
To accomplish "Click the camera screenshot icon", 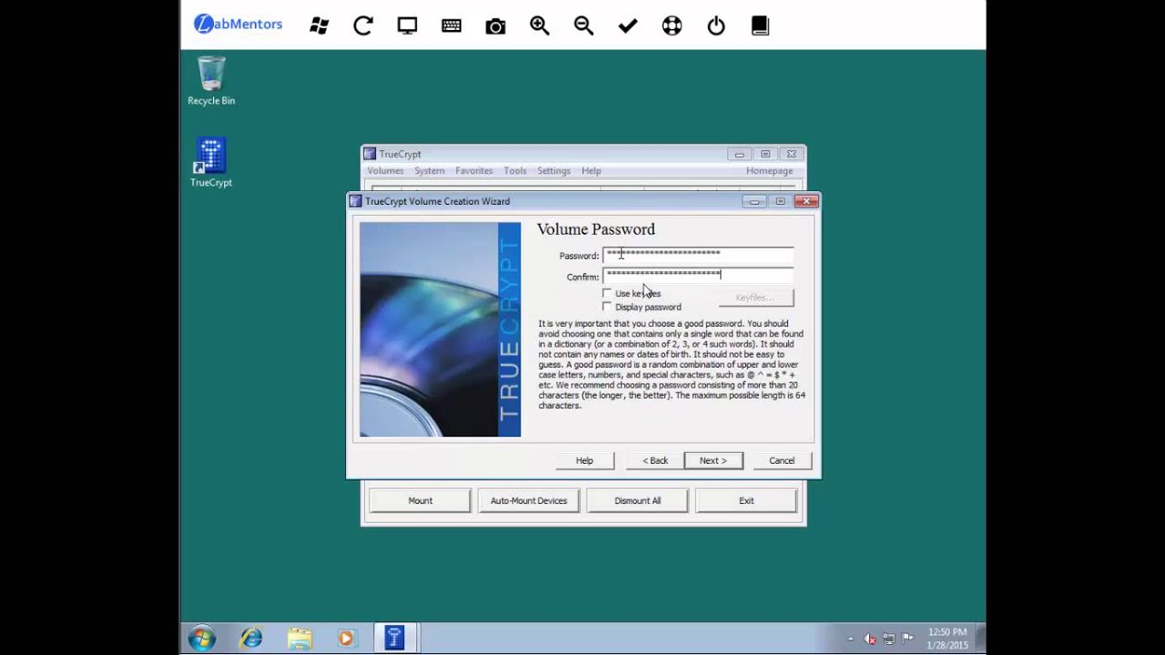I will pos(495,26).
